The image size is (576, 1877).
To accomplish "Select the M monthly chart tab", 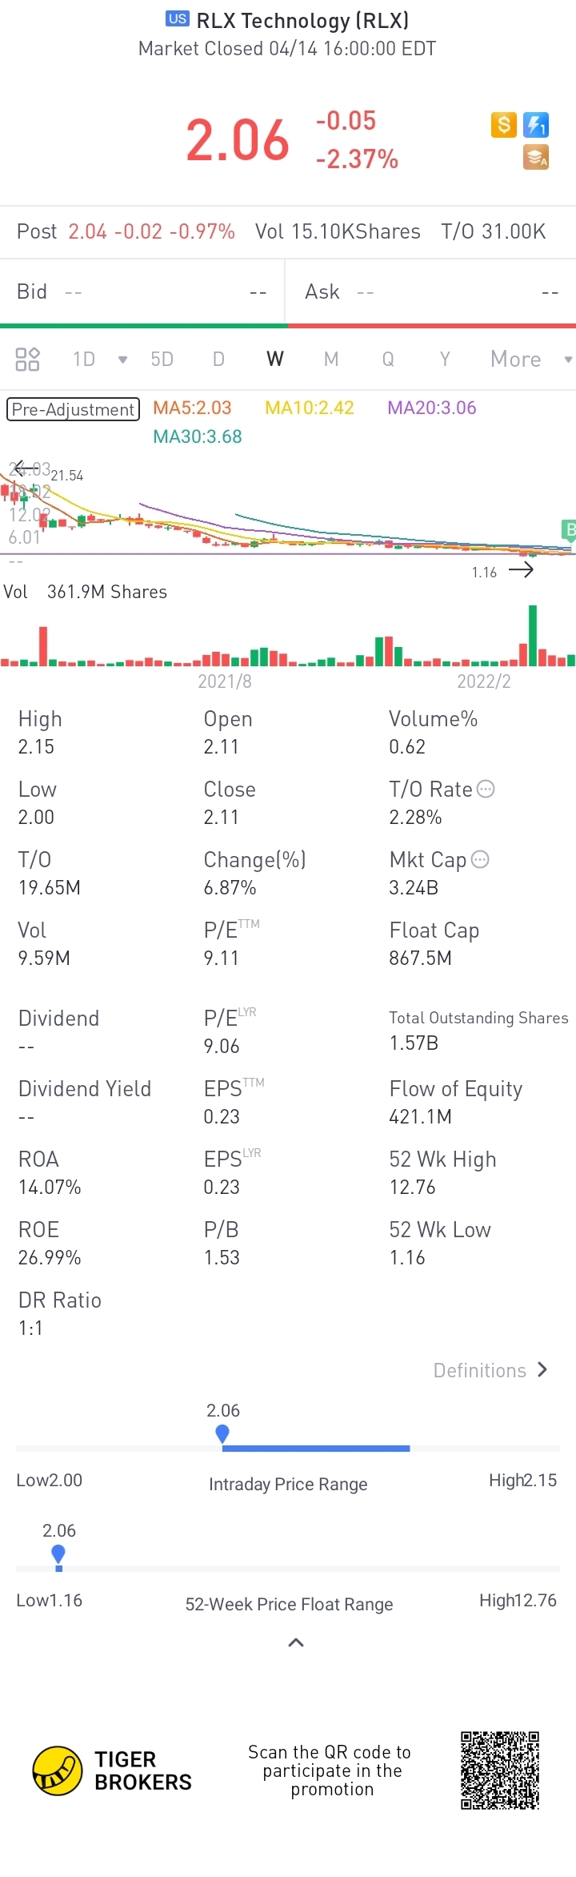I will [331, 359].
